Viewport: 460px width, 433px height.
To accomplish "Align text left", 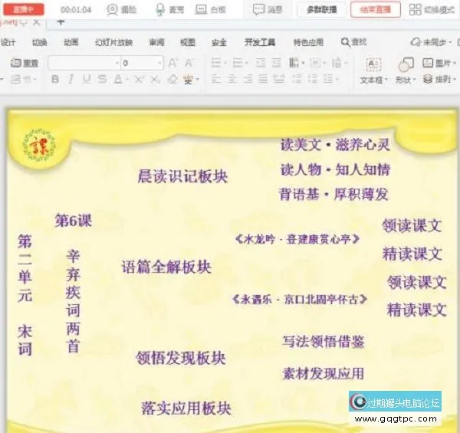I will coord(216,79).
